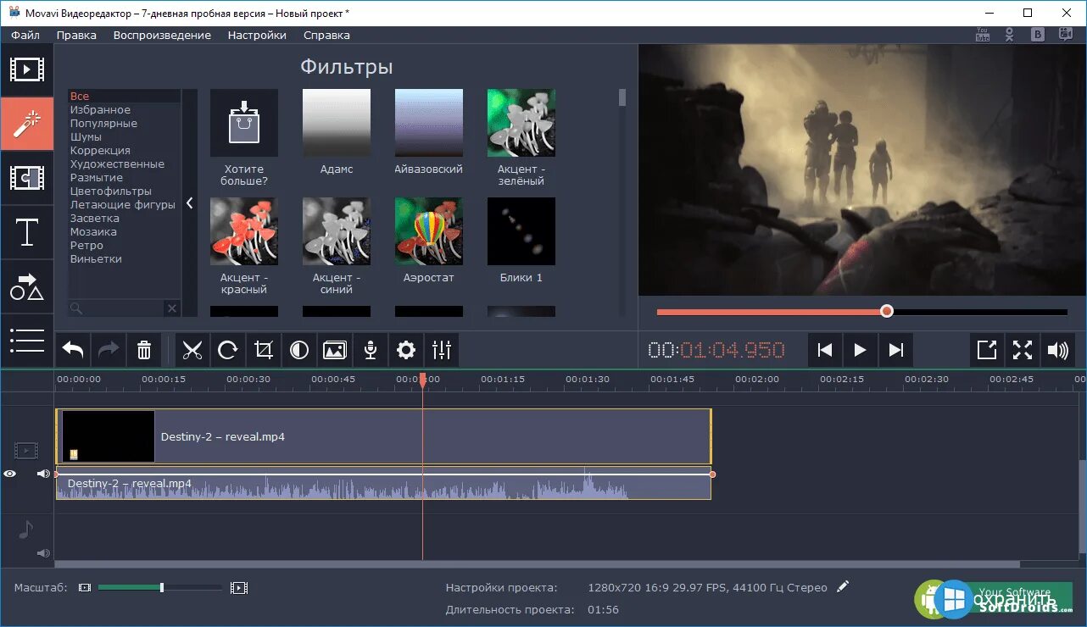Mute the audio track speaker icon
The width and height of the screenshot is (1087, 627).
43,553
